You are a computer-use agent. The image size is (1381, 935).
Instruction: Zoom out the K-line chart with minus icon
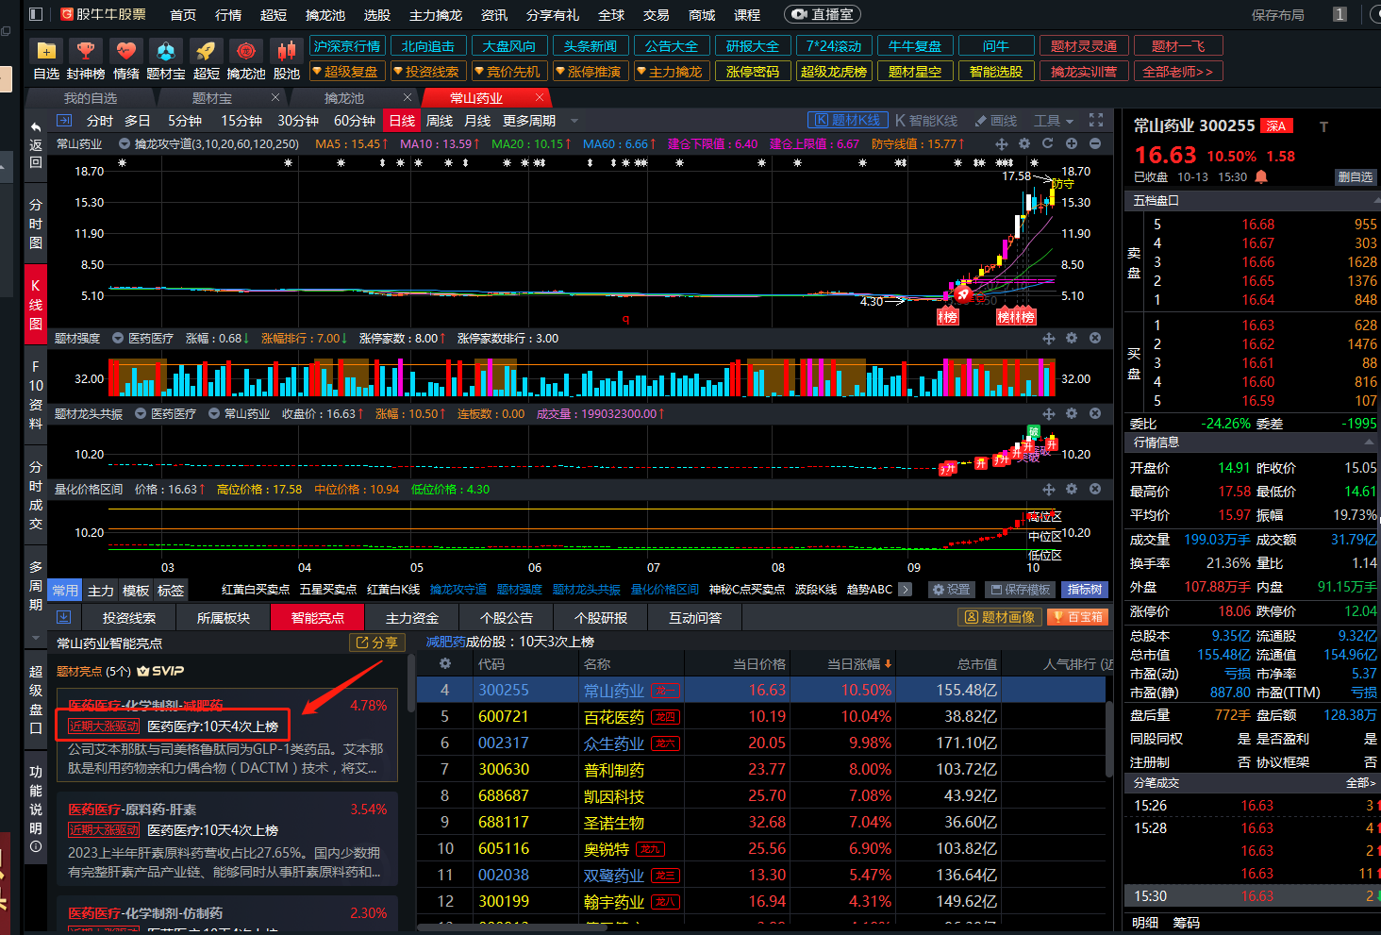click(1094, 144)
